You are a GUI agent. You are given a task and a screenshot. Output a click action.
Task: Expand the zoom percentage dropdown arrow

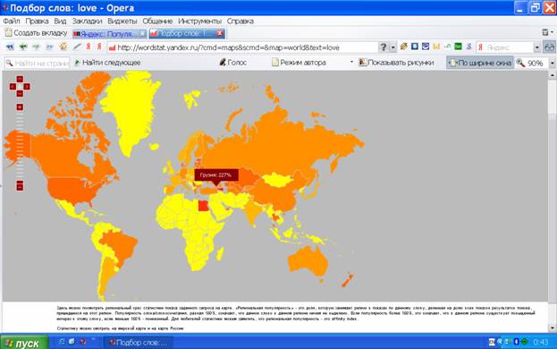tap(552, 64)
